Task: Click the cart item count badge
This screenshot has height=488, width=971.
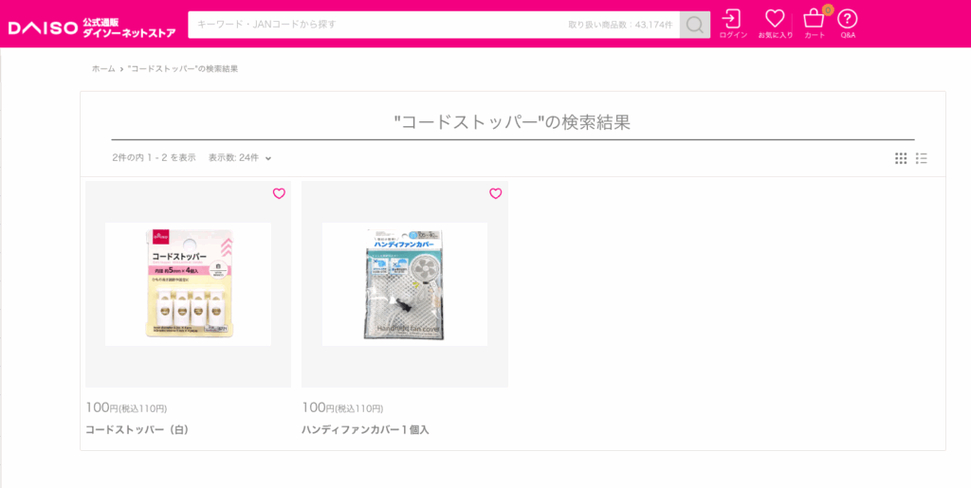Action: [828, 9]
